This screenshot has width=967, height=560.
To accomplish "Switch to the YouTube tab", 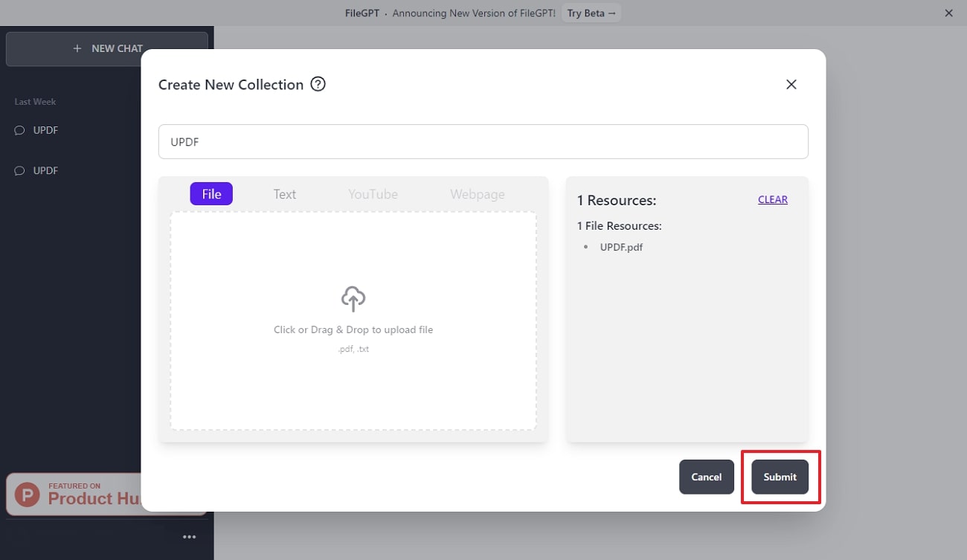I will pos(373,194).
